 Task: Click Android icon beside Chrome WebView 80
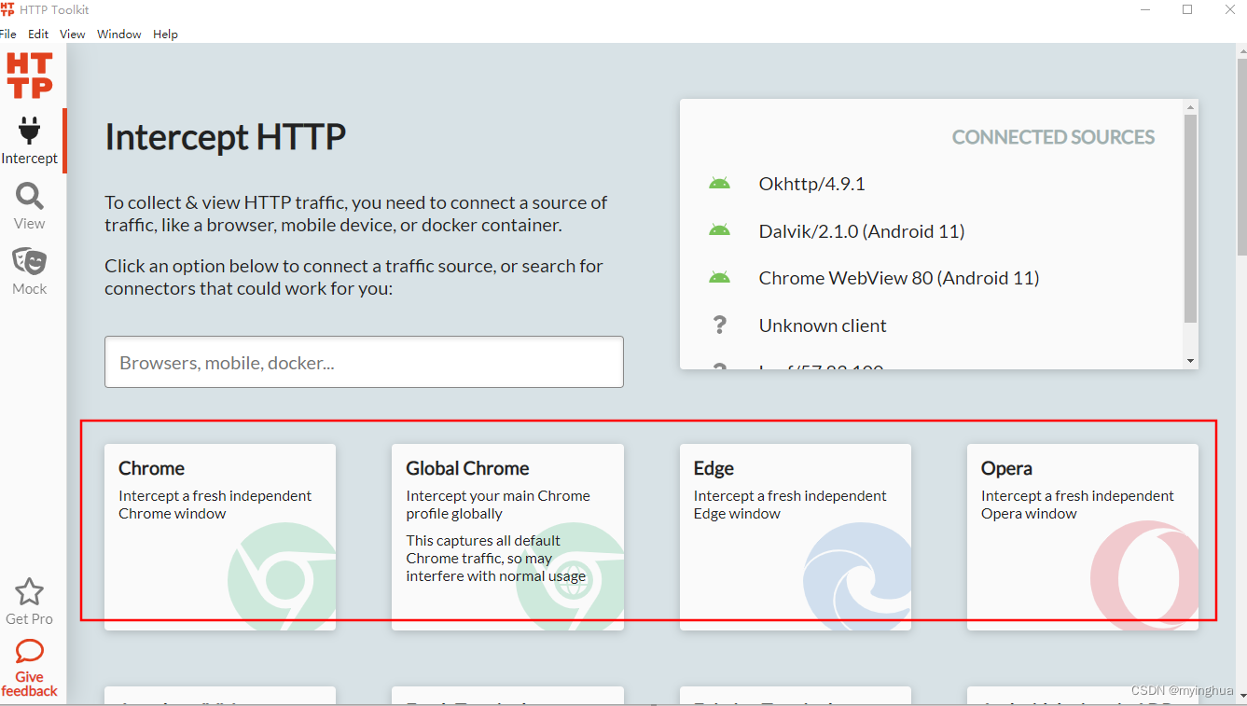tap(719, 278)
